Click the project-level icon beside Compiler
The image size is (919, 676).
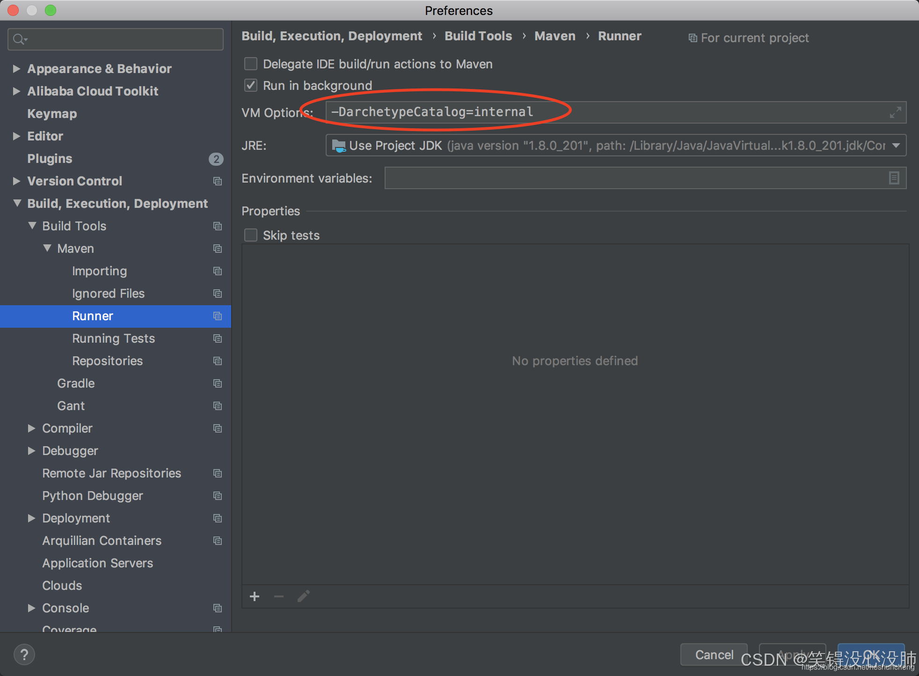pos(218,428)
